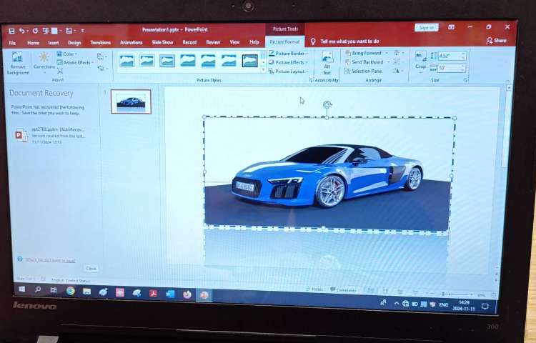
Task: Click the Crop tool icon
Action: 420,60
